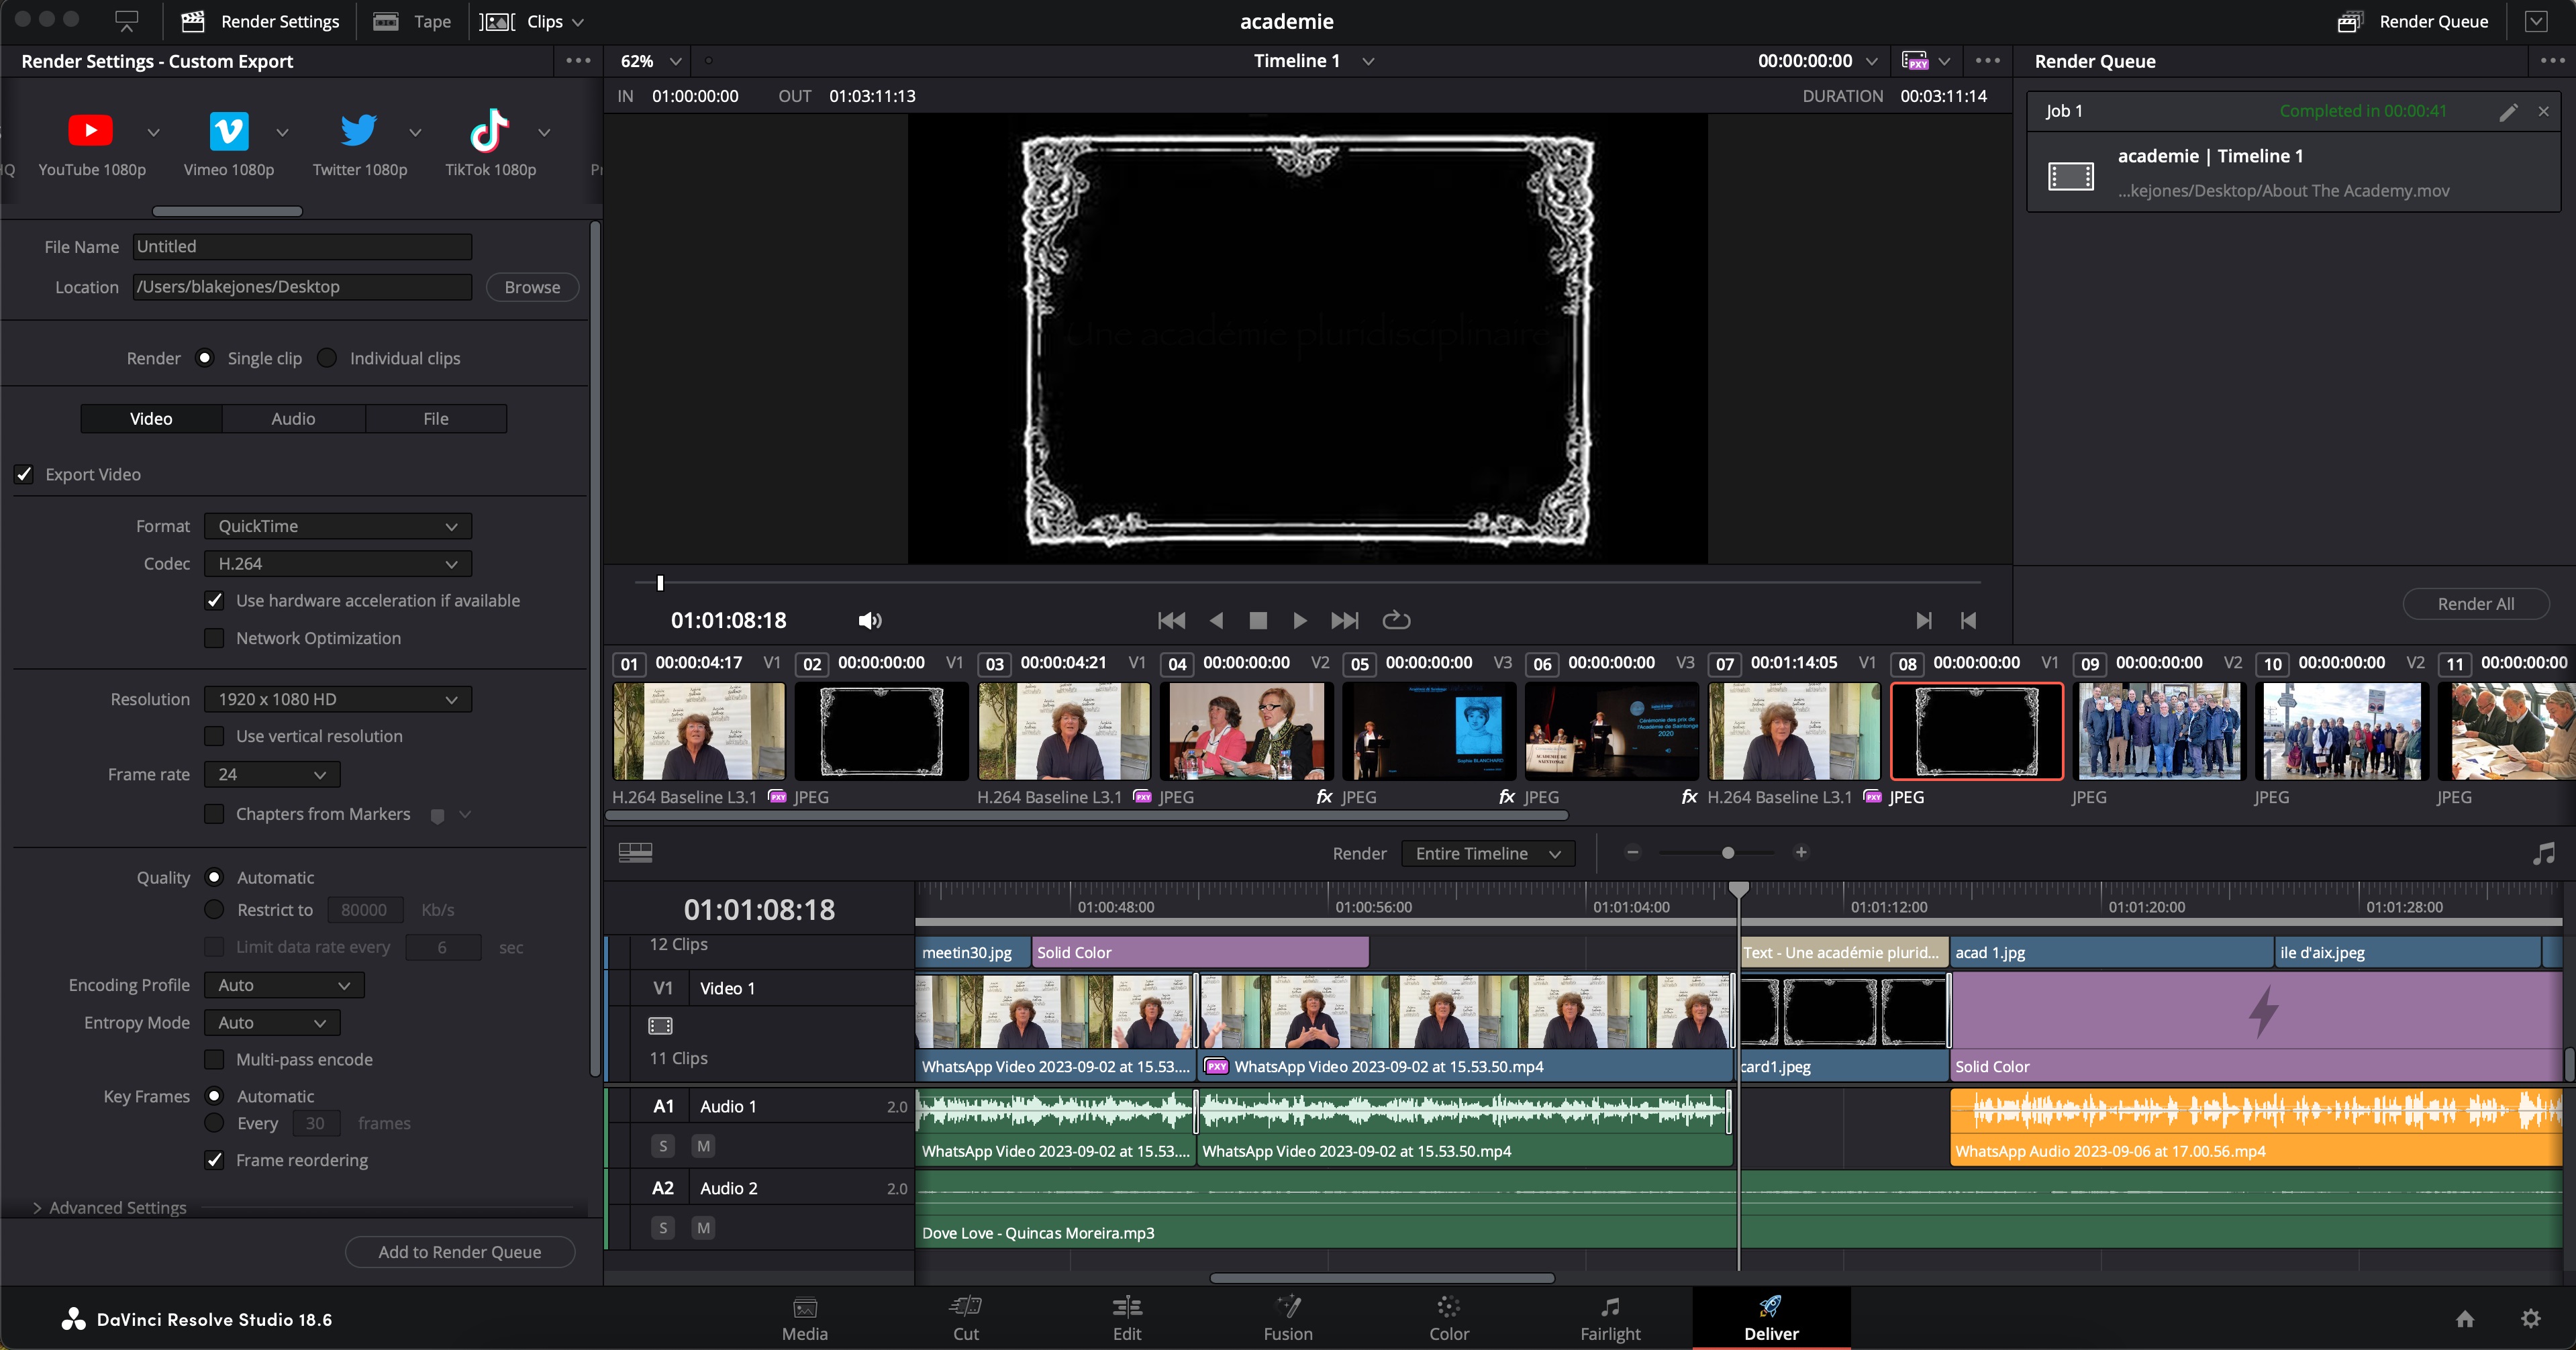2576x1350 pixels.
Task: Toggle loop playback icon
Action: point(1396,620)
